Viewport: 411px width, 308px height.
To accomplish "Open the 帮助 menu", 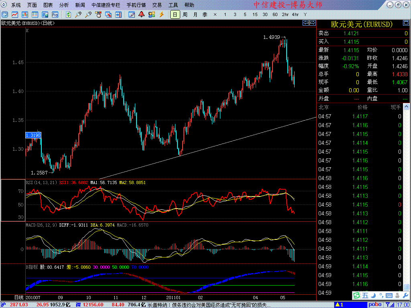I will 189,5.
